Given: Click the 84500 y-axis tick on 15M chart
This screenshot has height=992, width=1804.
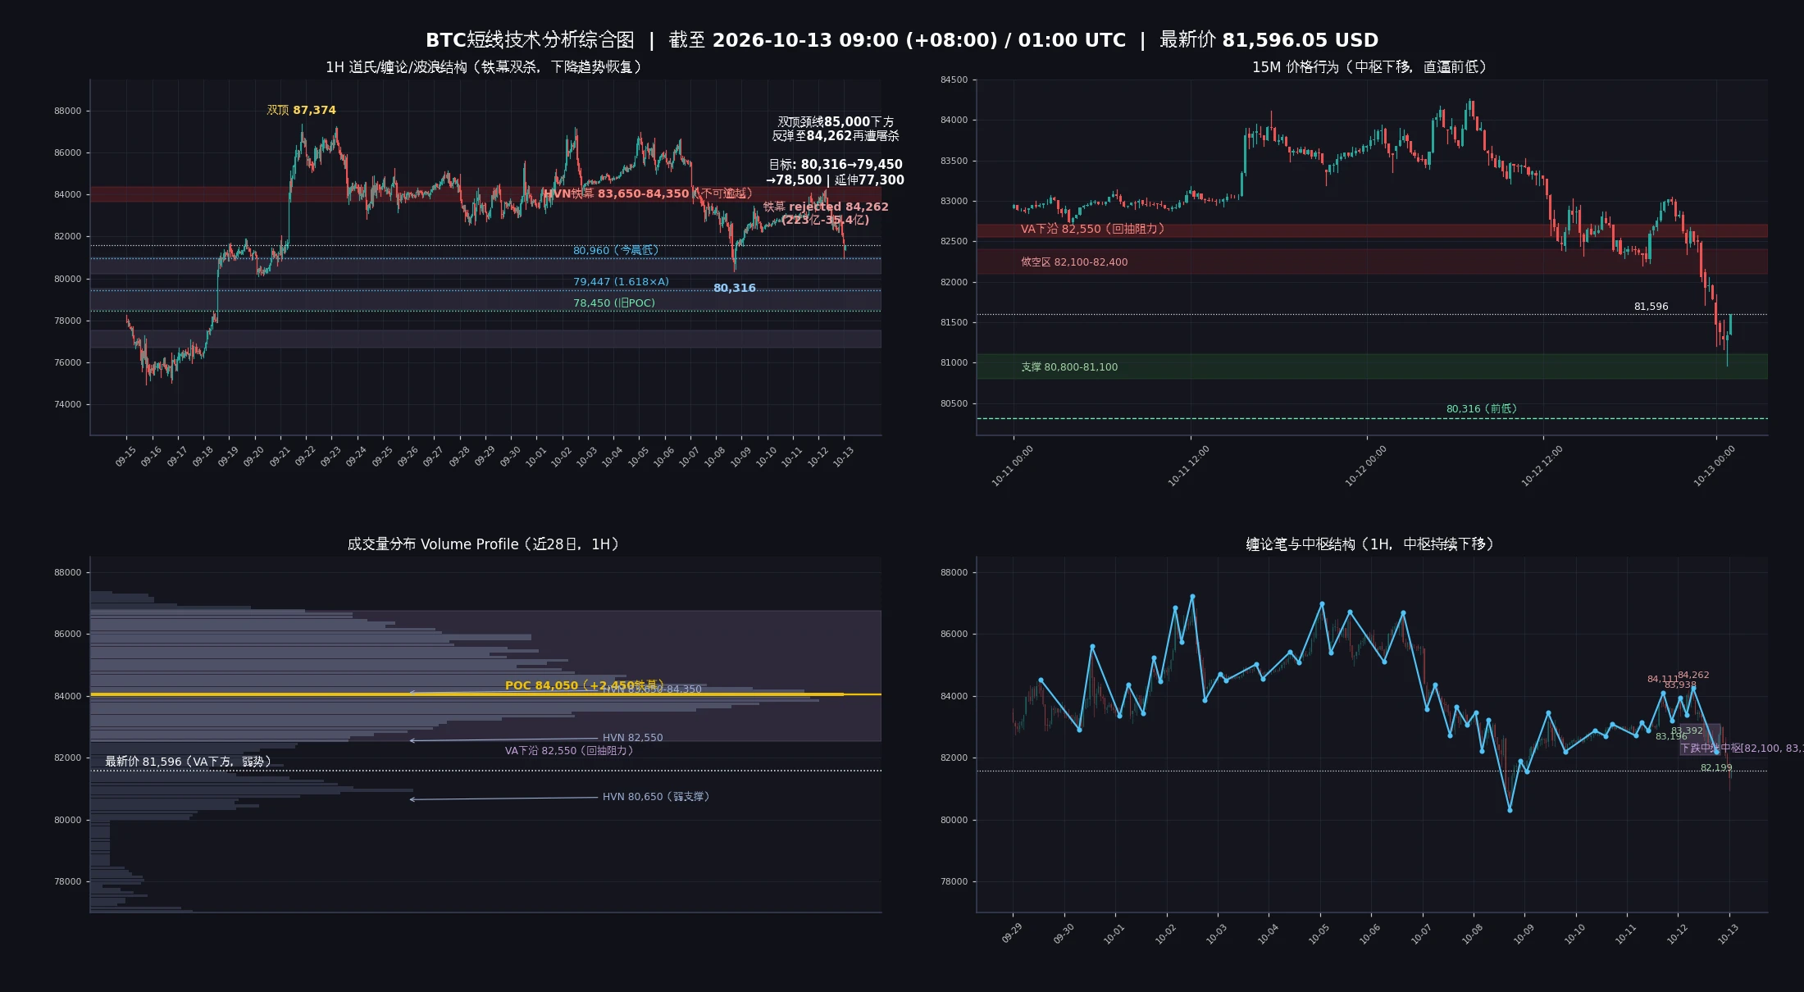Looking at the screenshot, I should [954, 80].
